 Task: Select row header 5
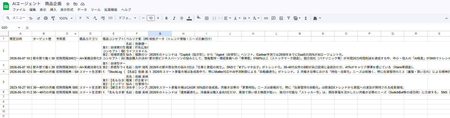pos(4,82)
